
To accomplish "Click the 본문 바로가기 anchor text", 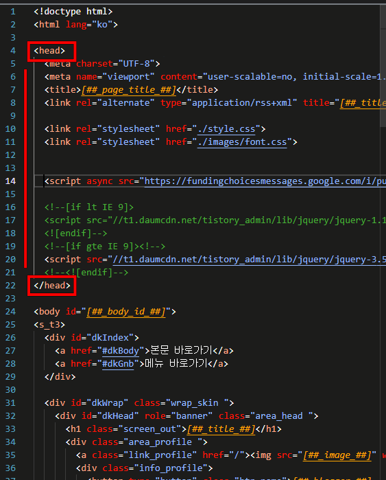I will 182,351.
